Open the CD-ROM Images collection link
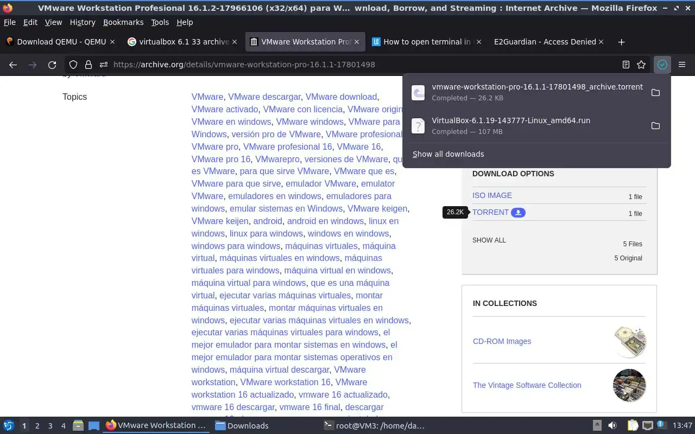The width and height of the screenshot is (695, 434). [502, 341]
